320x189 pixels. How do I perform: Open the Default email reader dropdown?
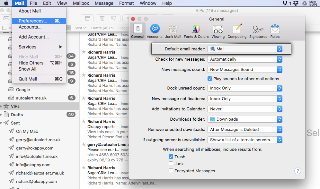click(x=245, y=49)
